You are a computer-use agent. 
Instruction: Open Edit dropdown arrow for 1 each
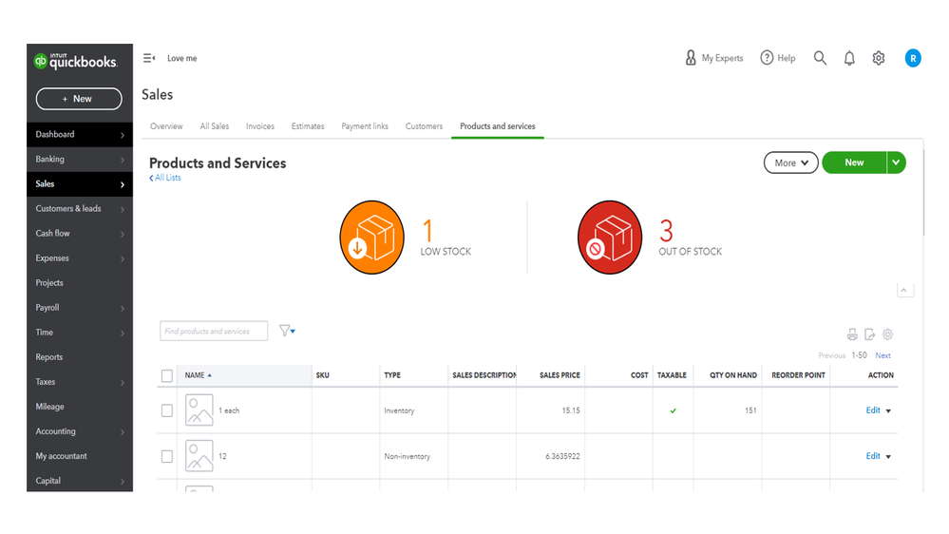click(889, 411)
